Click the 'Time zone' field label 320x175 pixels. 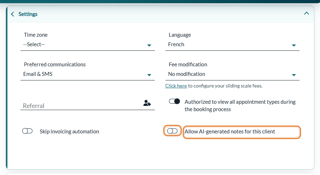pyautogui.click(x=36, y=35)
